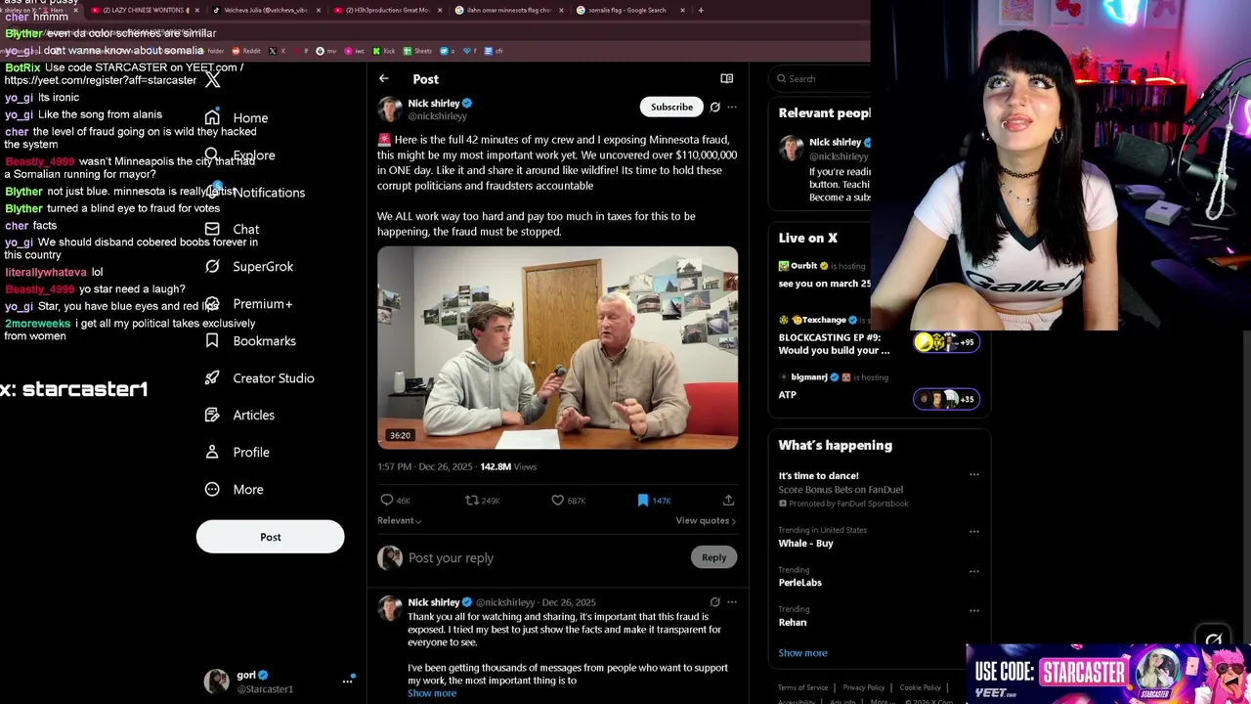This screenshot has width=1251, height=704.
Task: Open options for FanDuel promoted trend
Action: click(x=973, y=475)
